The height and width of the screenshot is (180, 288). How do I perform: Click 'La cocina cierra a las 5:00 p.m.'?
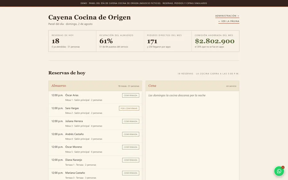click(x=218, y=74)
